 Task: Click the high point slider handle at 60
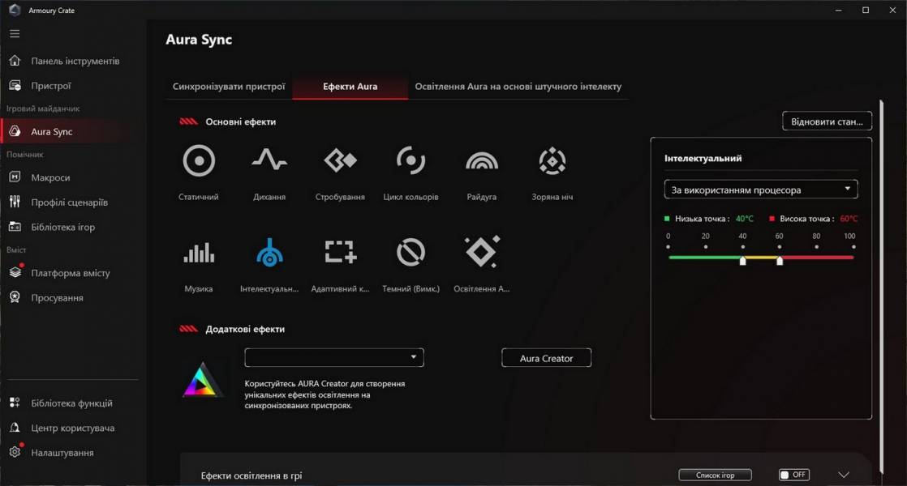[x=780, y=260]
